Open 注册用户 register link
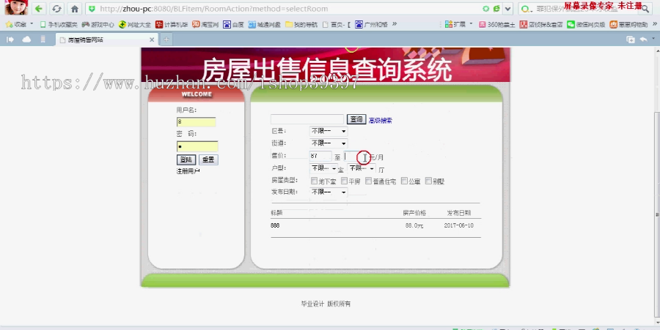The height and width of the screenshot is (330, 660). 188,171
